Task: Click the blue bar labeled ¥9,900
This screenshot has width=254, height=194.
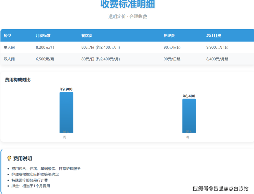Action: click(66, 112)
